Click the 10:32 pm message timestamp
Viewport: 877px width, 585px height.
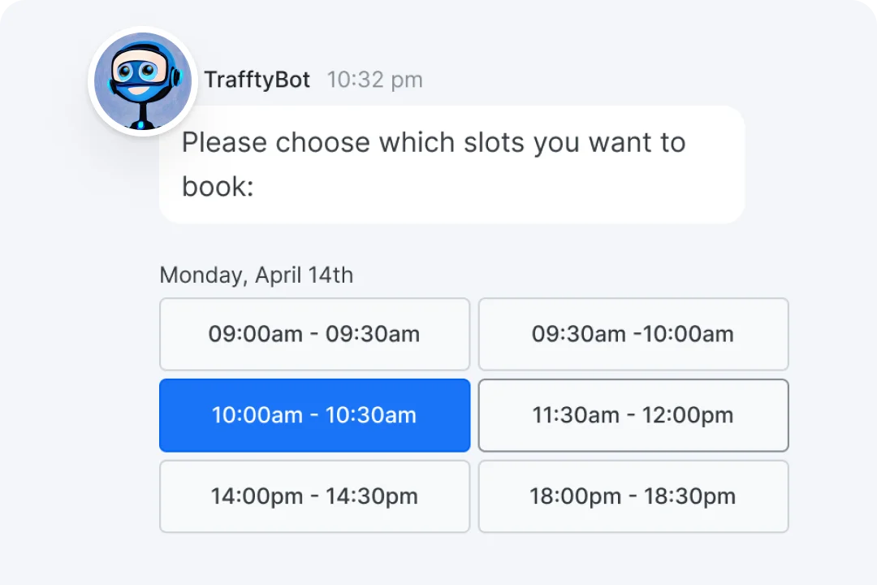374,80
